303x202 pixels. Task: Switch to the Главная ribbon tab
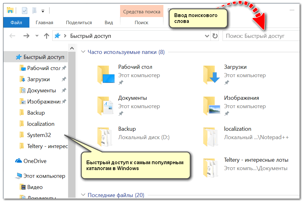click(x=45, y=22)
